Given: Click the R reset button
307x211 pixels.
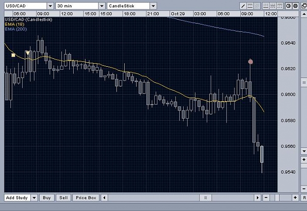Looking at the screenshot, I should click(x=304, y=198).
